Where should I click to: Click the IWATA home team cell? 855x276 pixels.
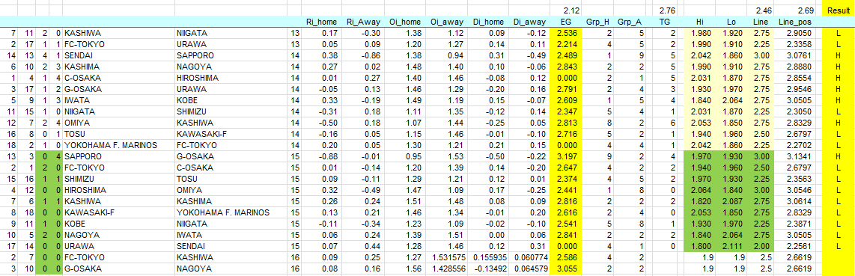coord(118,101)
